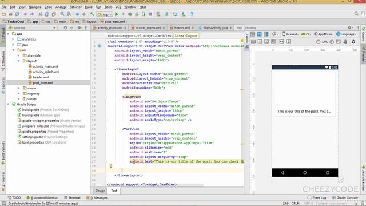The width and height of the screenshot is (366, 206).
Task: Click the Undo arrow icon
Action: [x=25, y=14]
